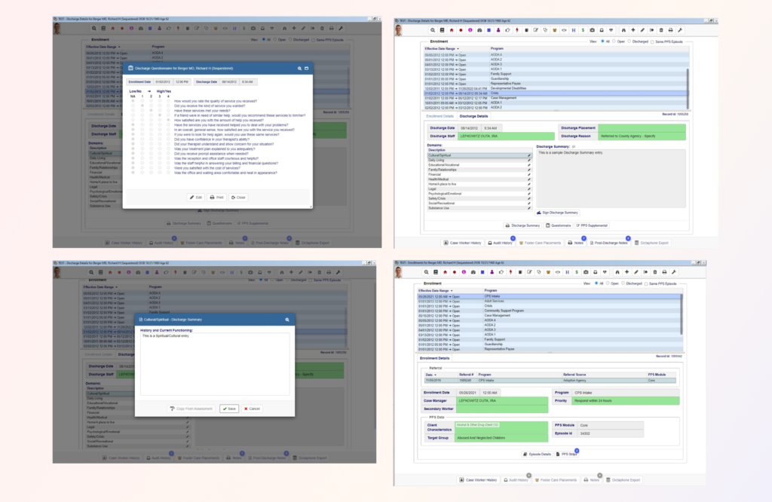This screenshot has height=502, width=772.
Task: Click wrench icon in Enrollments window toolbar
Action: pyautogui.click(x=673, y=271)
